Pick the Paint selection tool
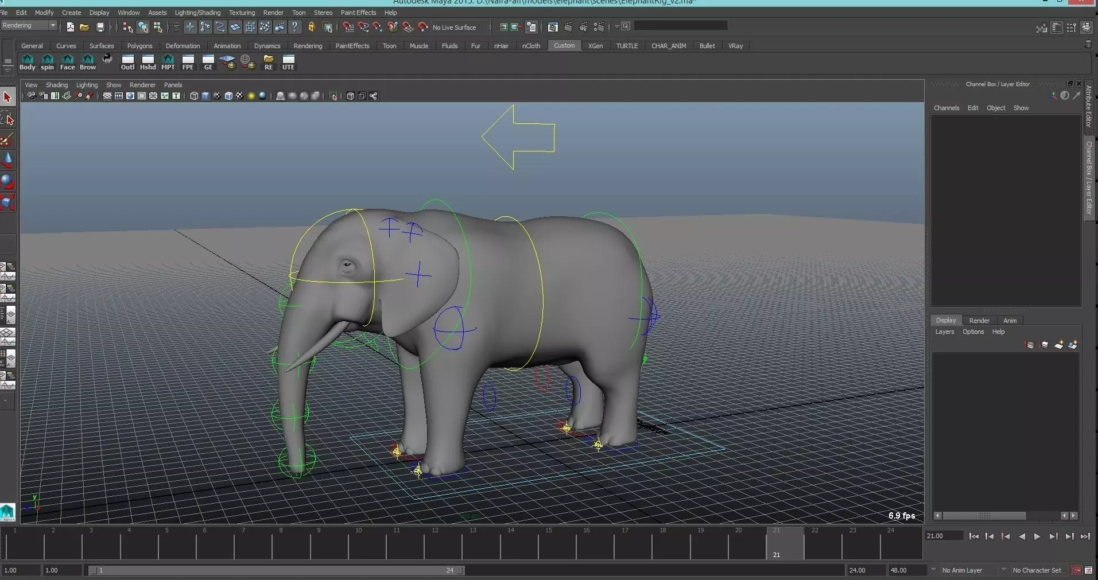Image resolution: width=1098 pixels, height=580 pixels. (x=7, y=139)
